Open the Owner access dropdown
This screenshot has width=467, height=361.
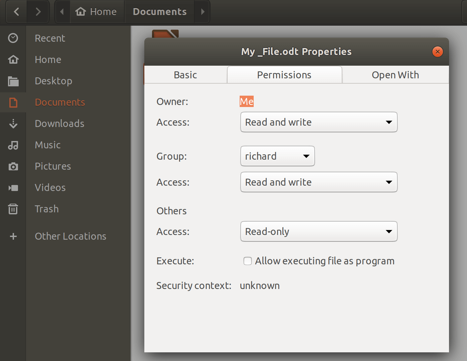[x=319, y=122]
